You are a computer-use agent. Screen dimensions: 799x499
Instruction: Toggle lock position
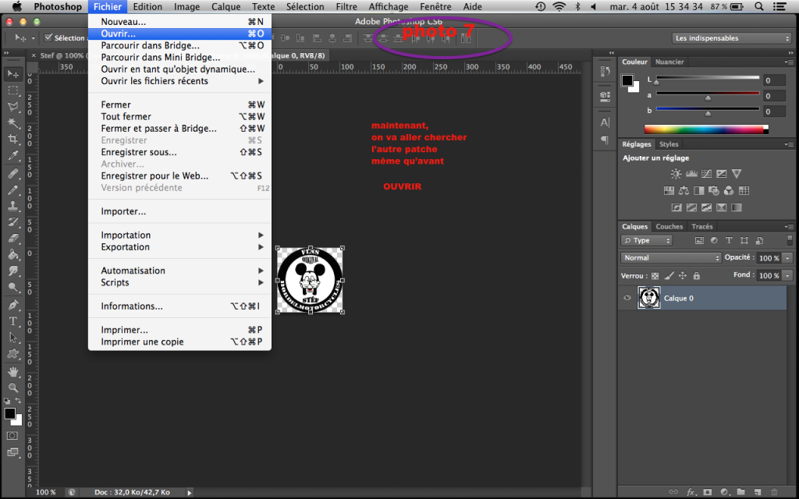coord(682,276)
